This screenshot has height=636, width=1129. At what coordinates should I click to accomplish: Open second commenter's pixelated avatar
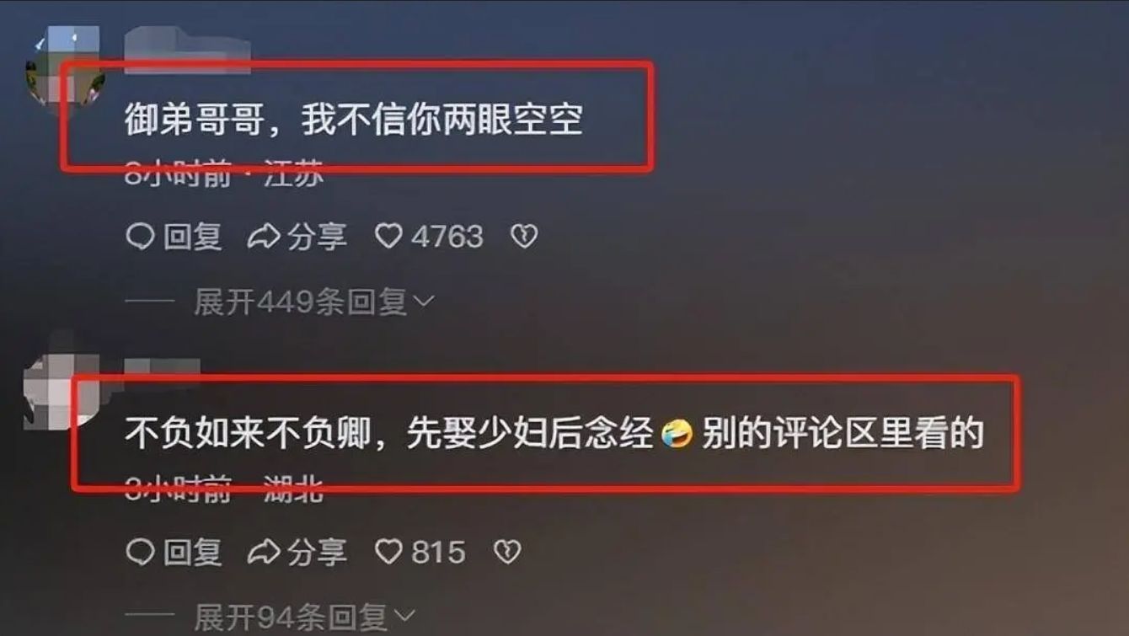[x=61, y=392]
